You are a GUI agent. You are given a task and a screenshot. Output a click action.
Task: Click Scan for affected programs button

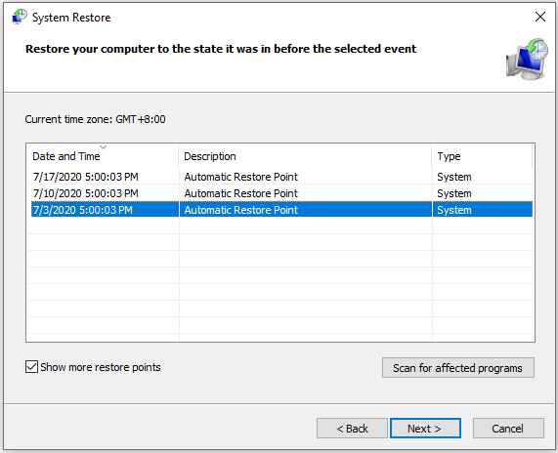click(458, 368)
